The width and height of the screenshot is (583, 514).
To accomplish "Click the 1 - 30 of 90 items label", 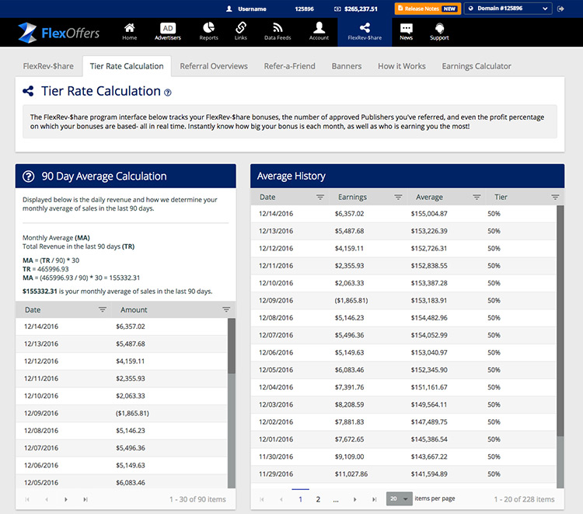I will (197, 499).
